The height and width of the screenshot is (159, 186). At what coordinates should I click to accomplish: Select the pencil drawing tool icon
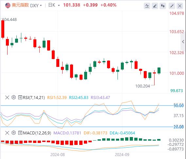coord(155,6)
